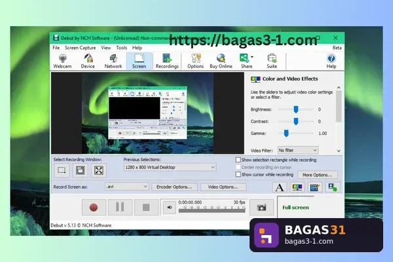The width and height of the screenshot is (393, 262).
Task: Stop the recording
Action: (146, 208)
